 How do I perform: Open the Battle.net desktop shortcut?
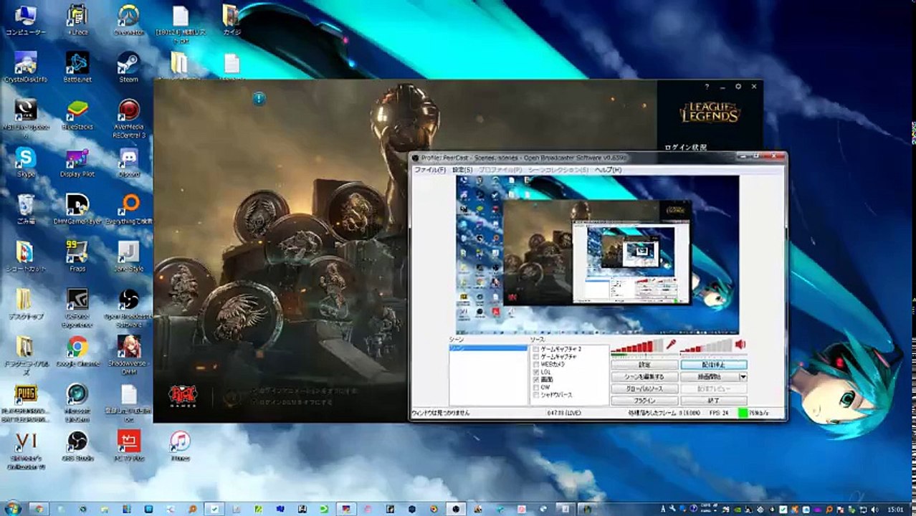(77, 67)
